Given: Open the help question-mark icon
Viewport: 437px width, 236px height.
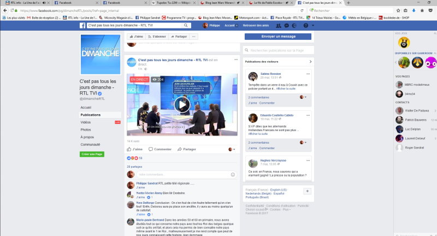Looking at the screenshot, I should (306, 26).
